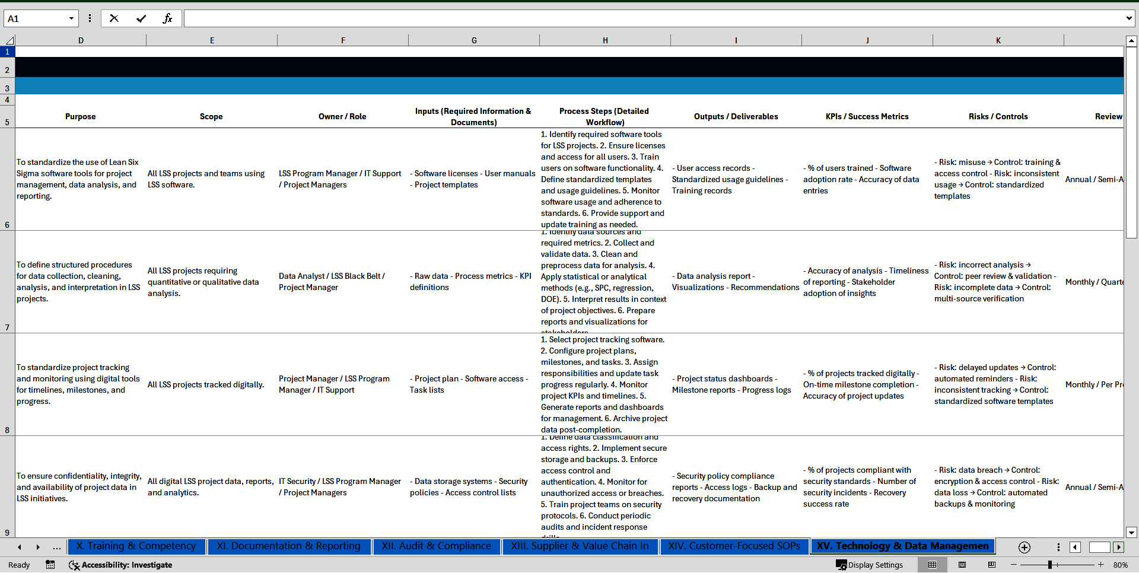
Task: Click the zoom in plus button
Action: (x=1101, y=565)
